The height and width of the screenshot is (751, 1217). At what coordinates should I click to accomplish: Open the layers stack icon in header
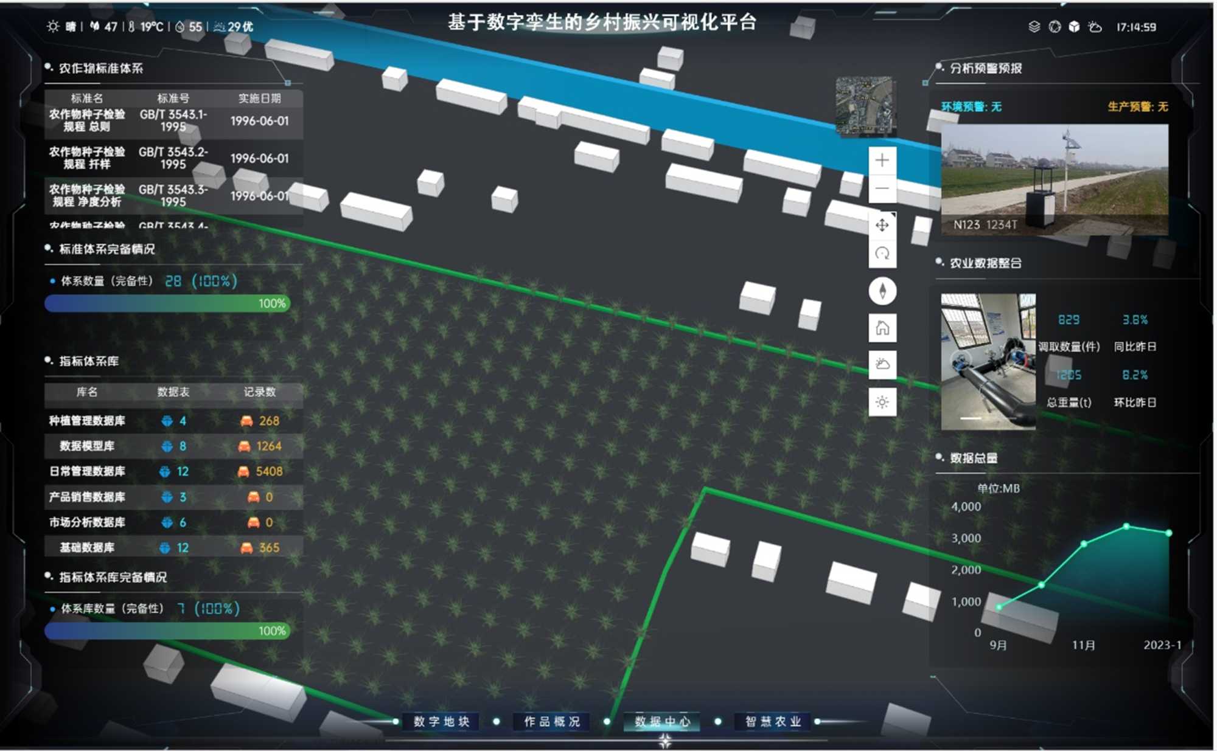[1034, 27]
